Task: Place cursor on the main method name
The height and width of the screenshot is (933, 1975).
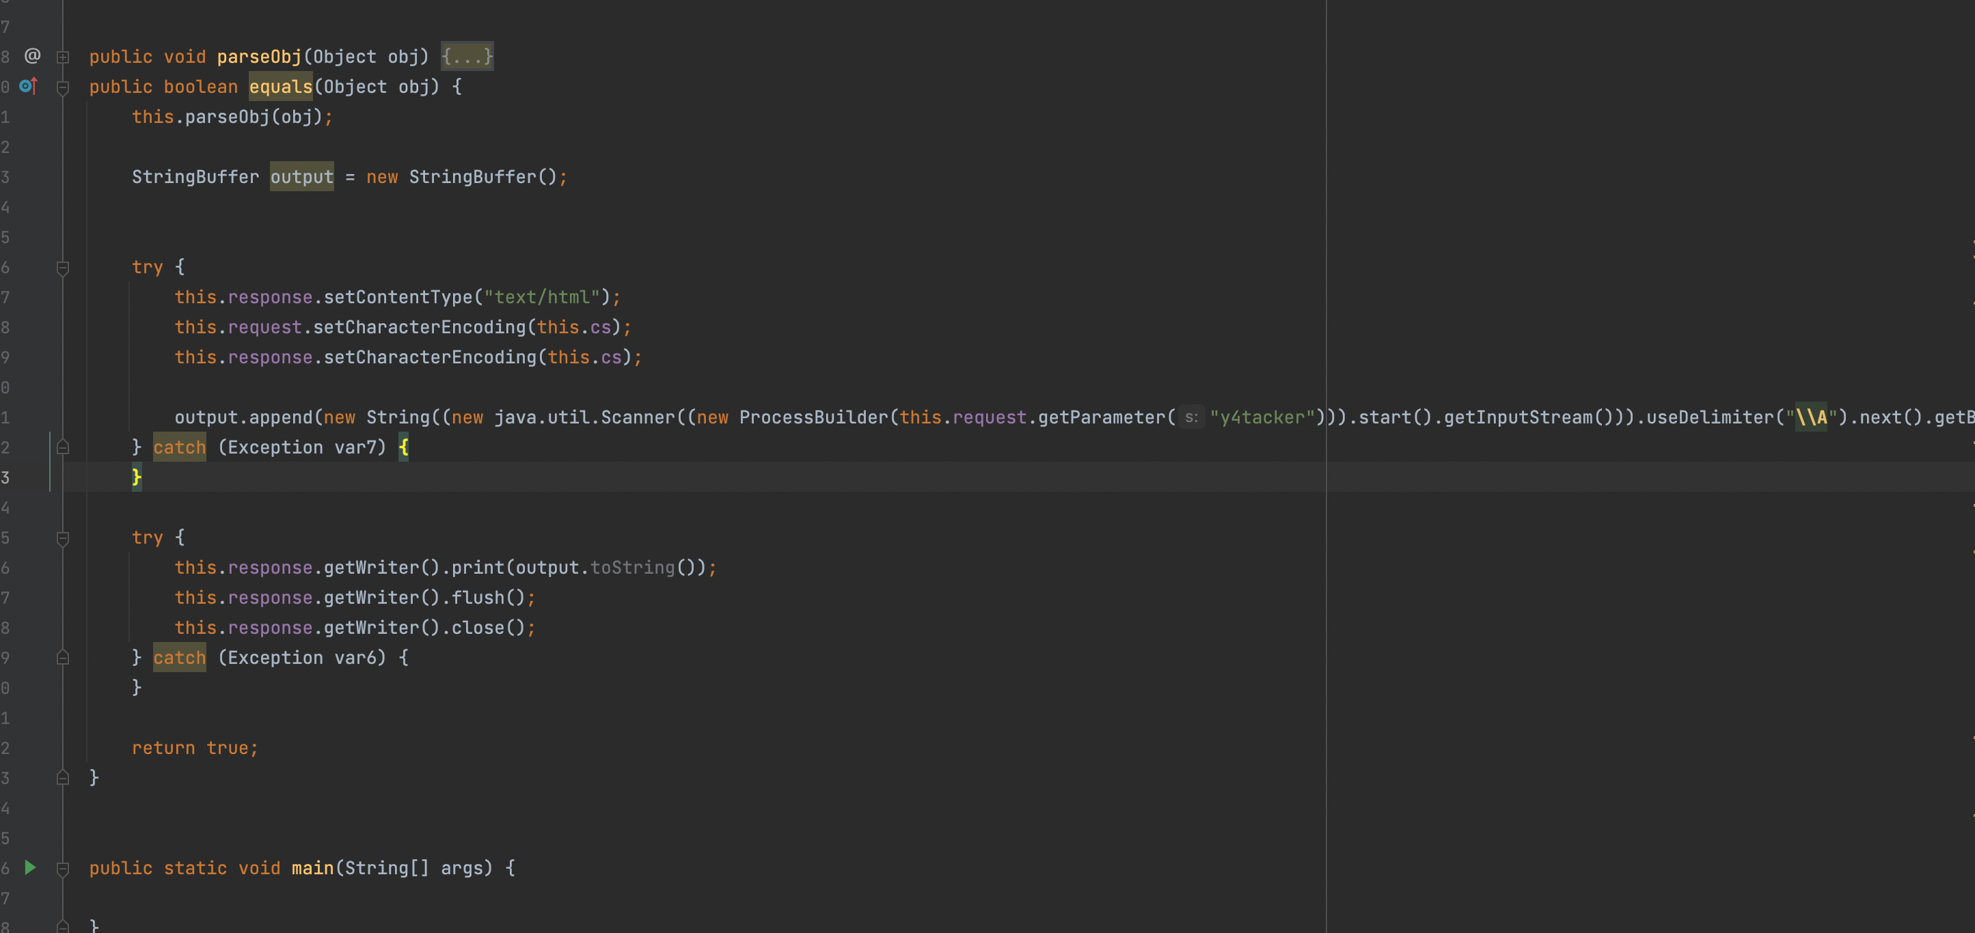Action: [x=312, y=868]
